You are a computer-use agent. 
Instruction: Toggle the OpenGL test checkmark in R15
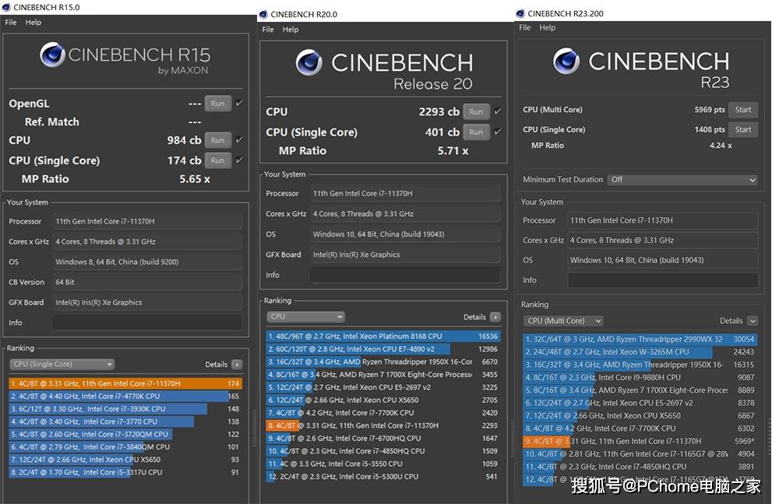pyautogui.click(x=239, y=103)
